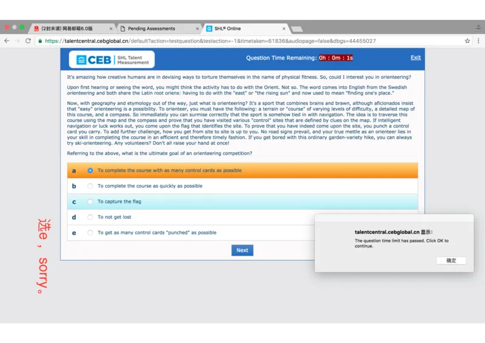
Task: Open the Chrome three-dot menu
Action: (x=478, y=41)
